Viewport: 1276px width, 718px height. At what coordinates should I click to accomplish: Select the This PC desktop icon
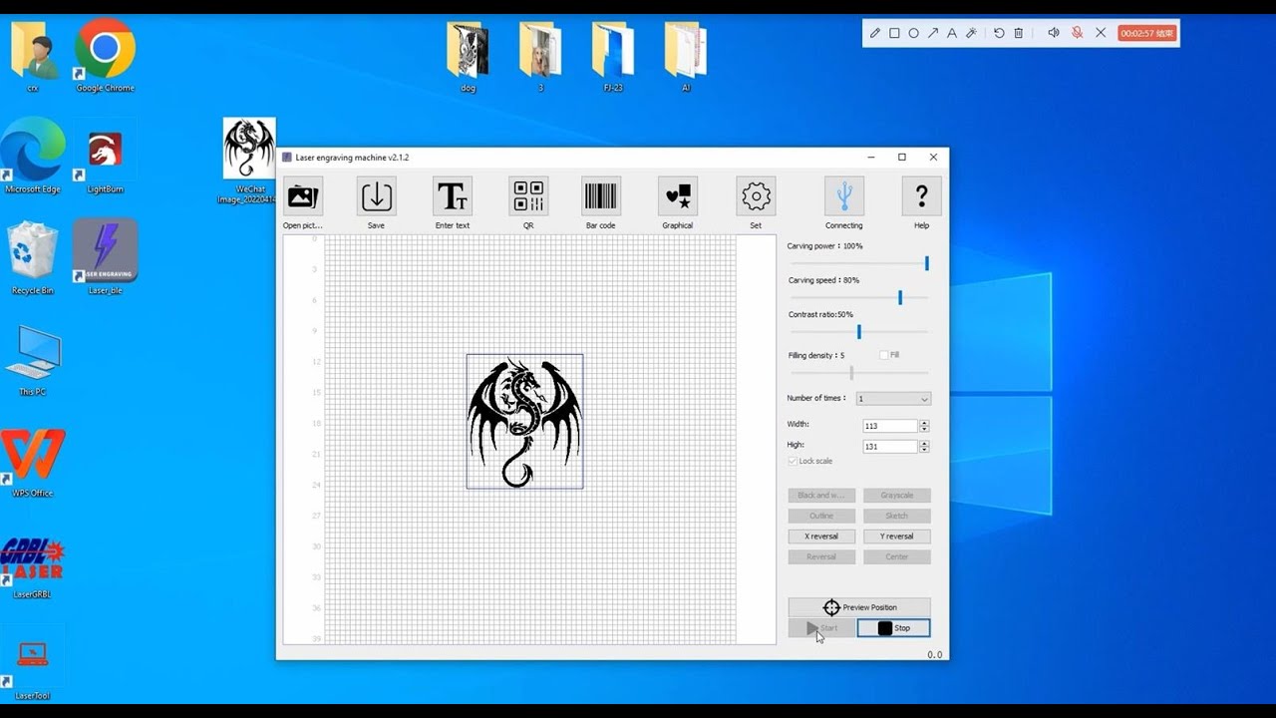click(33, 361)
